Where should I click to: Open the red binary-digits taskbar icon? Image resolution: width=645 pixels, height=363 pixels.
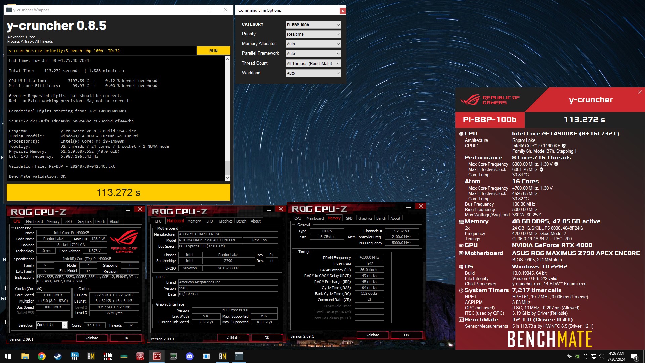pyautogui.click(x=107, y=356)
